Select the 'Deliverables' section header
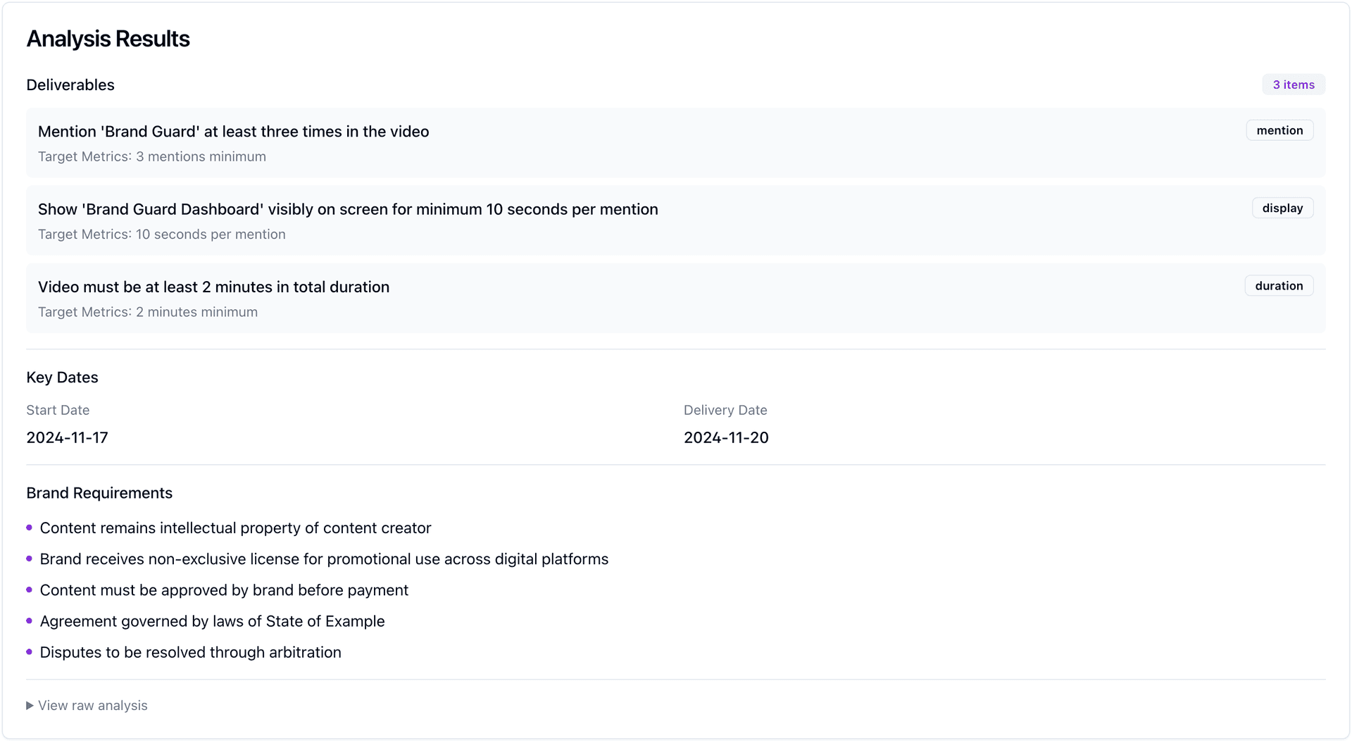The width and height of the screenshot is (1352, 741). (70, 85)
